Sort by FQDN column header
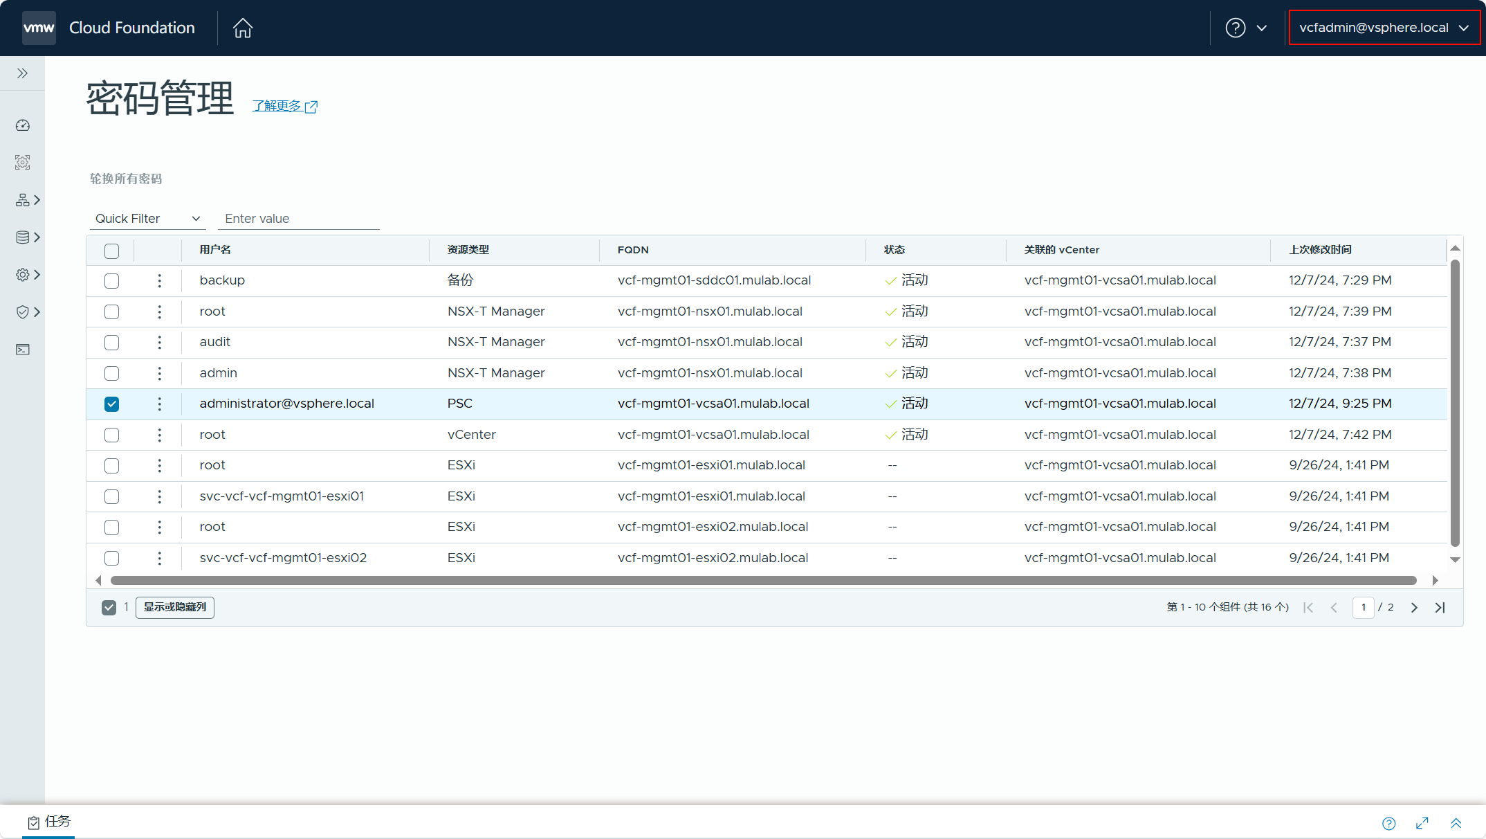The height and width of the screenshot is (839, 1486). (633, 250)
